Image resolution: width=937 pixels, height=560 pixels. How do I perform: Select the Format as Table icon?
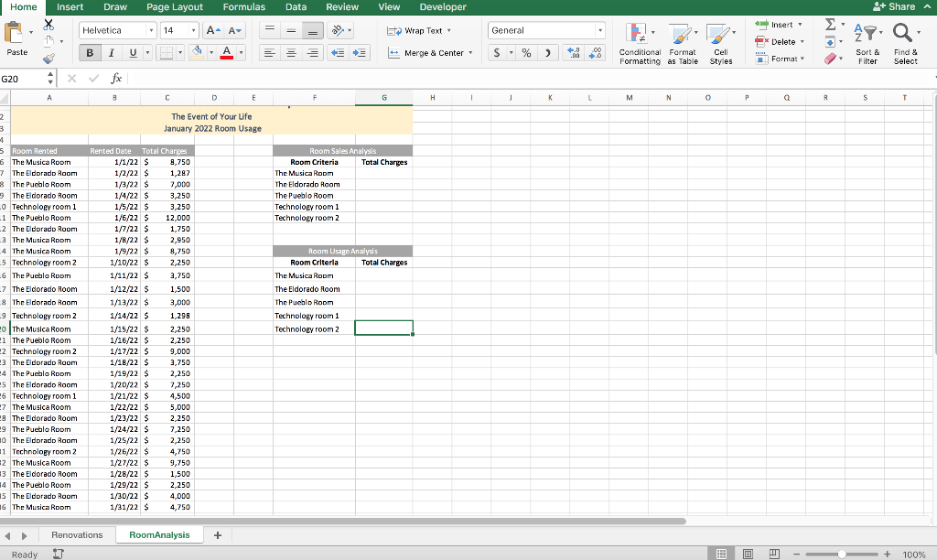click(679, 44)
